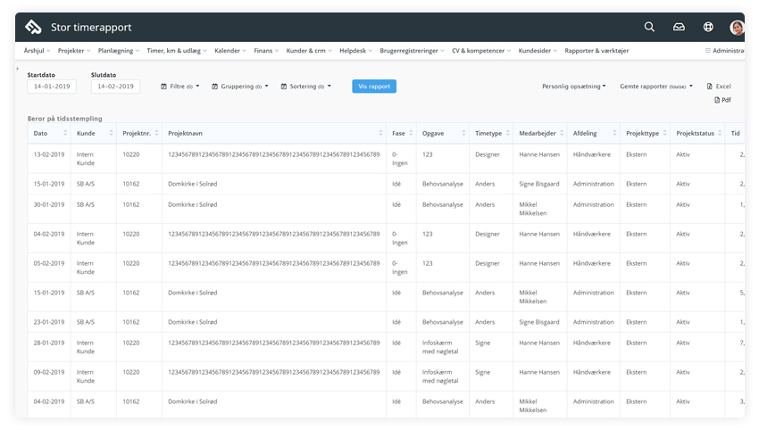This screenshot has width=759, height=430.
Task: Click Mikkel Mikkelsen in 30-01-2019 row
Action: (533, 209)
